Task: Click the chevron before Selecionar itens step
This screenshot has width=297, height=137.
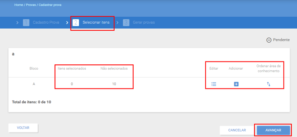Action: coord(67,23)
